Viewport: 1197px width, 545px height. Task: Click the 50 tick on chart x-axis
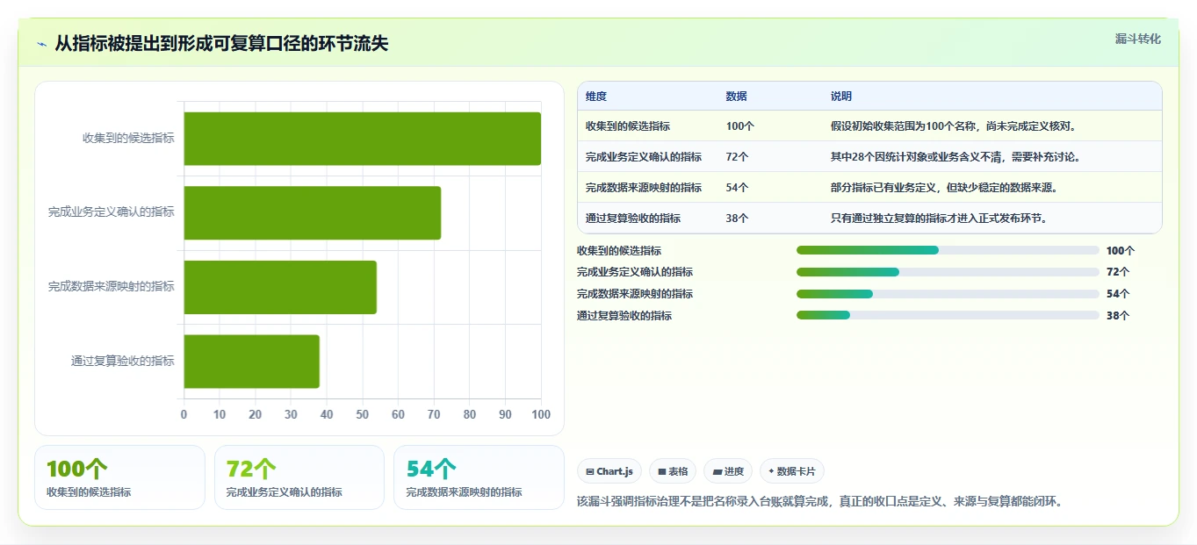pyautogui.click(x=363, y=414)
